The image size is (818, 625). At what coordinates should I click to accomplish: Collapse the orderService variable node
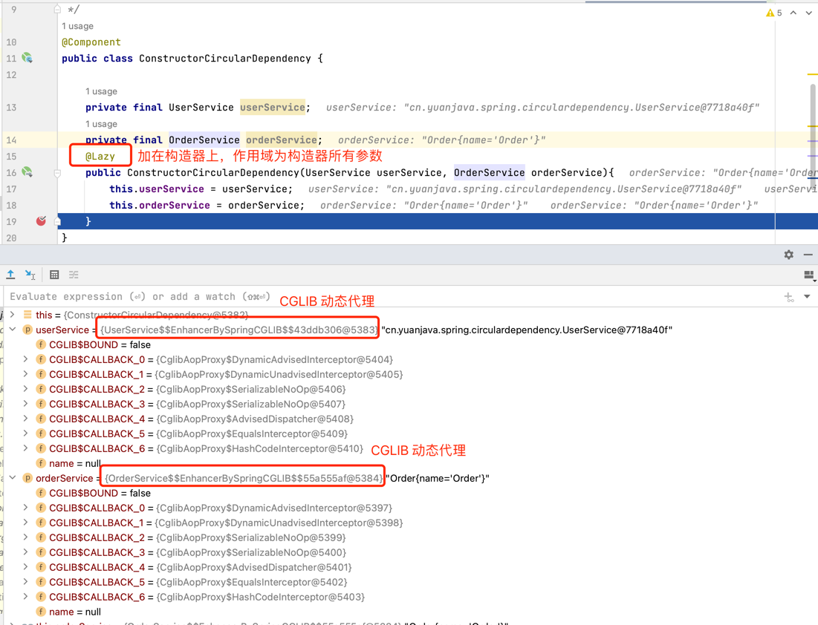13,478
